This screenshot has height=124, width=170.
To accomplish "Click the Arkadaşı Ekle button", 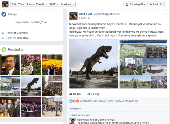I will click(x=135, y=5).
